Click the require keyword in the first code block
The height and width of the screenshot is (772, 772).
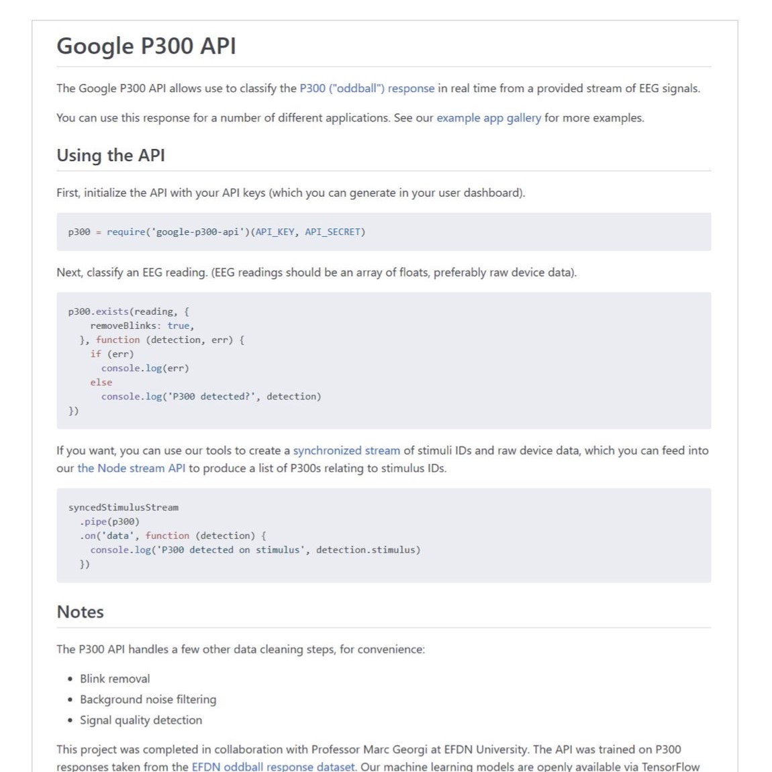(x=126, y=232)
